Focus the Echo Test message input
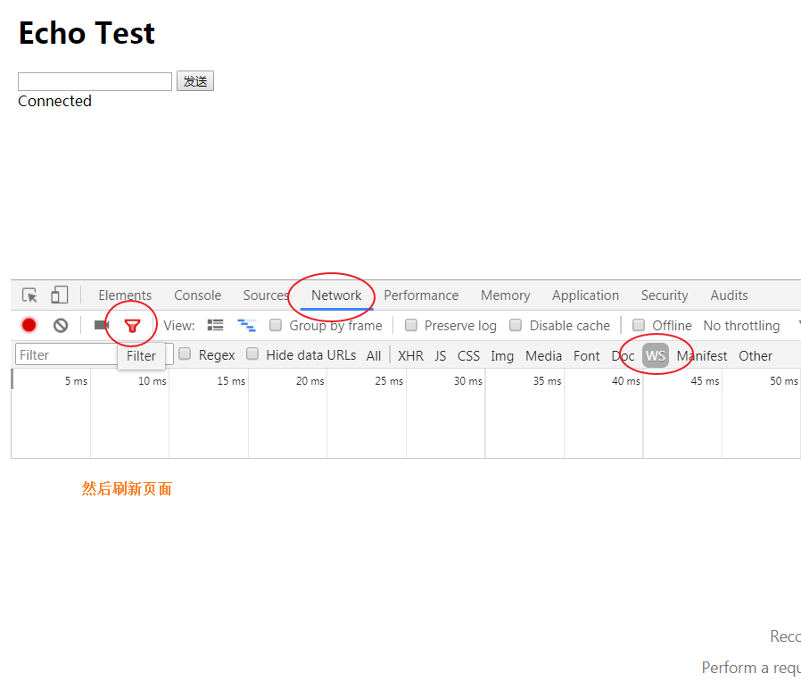The width and height of the screenshot is (801, 682). pyautogui.click(x=95, y=82)
